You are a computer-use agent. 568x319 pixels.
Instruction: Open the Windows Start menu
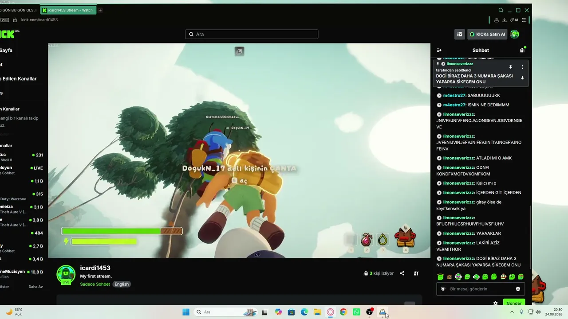click(x=186, y=312)
